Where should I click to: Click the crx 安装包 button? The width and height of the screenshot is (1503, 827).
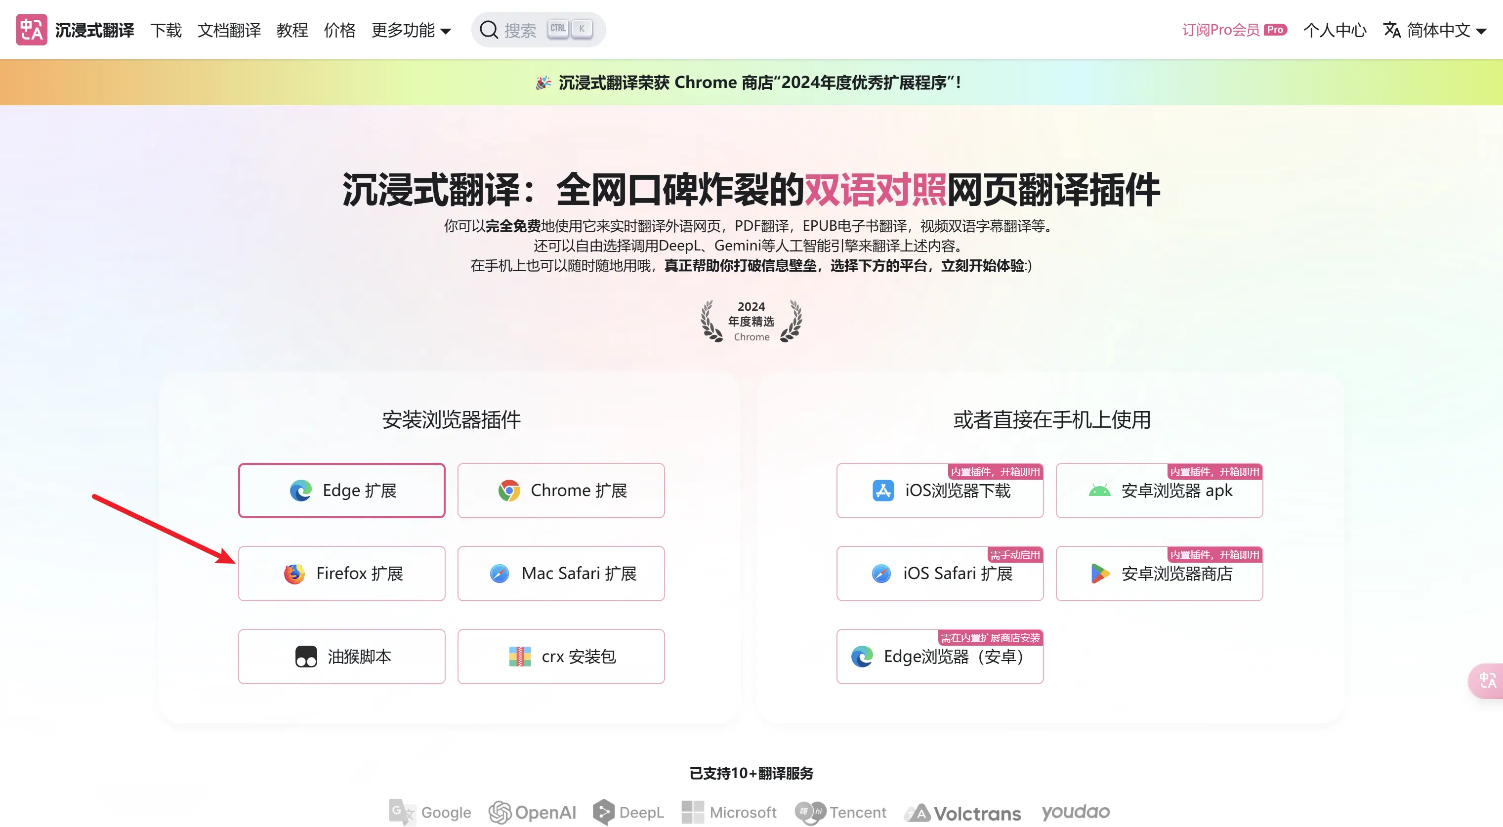561,657
